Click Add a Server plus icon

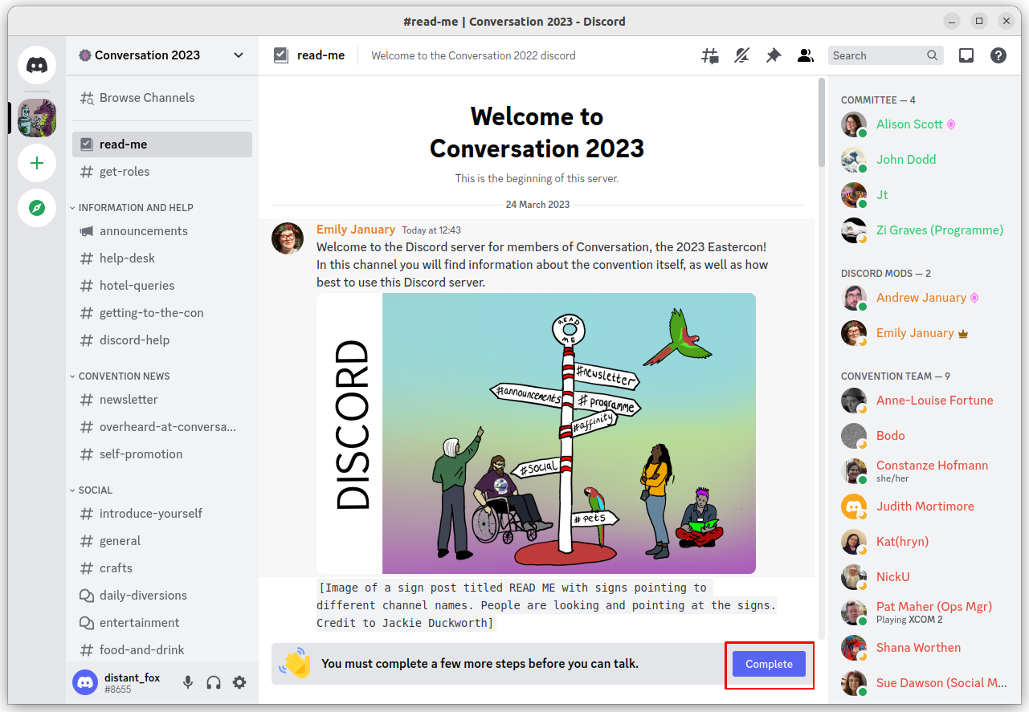(x=37, y=163)
